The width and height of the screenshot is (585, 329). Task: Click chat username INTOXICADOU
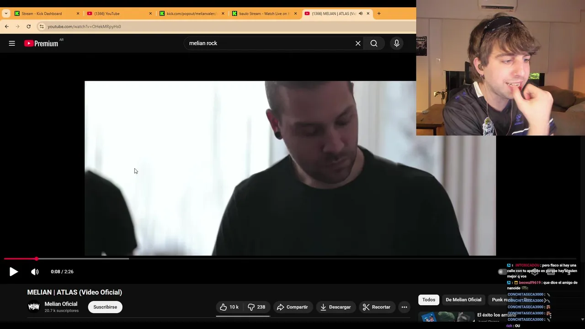pos(527,265)
